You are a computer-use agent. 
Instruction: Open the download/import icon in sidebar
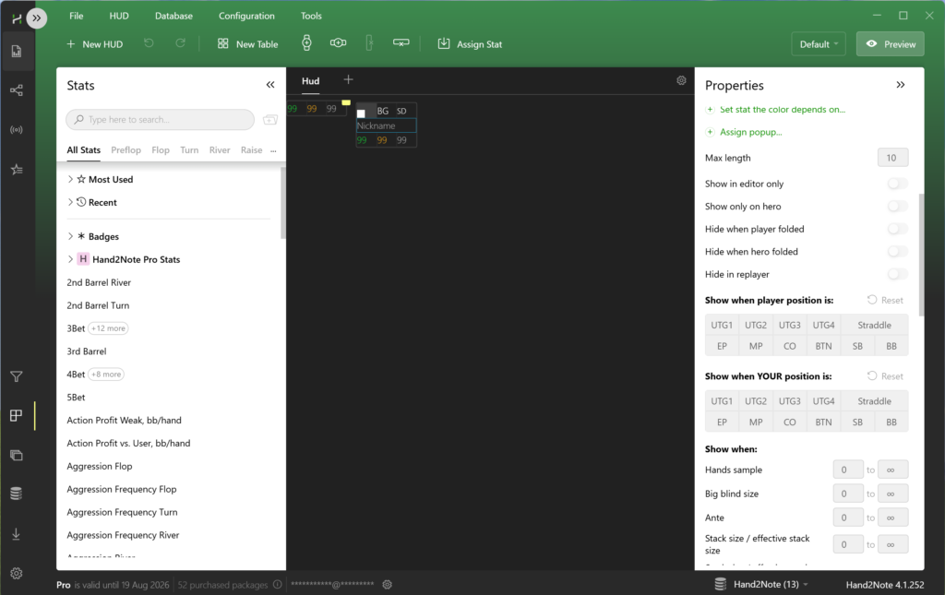tap(17, 533)
